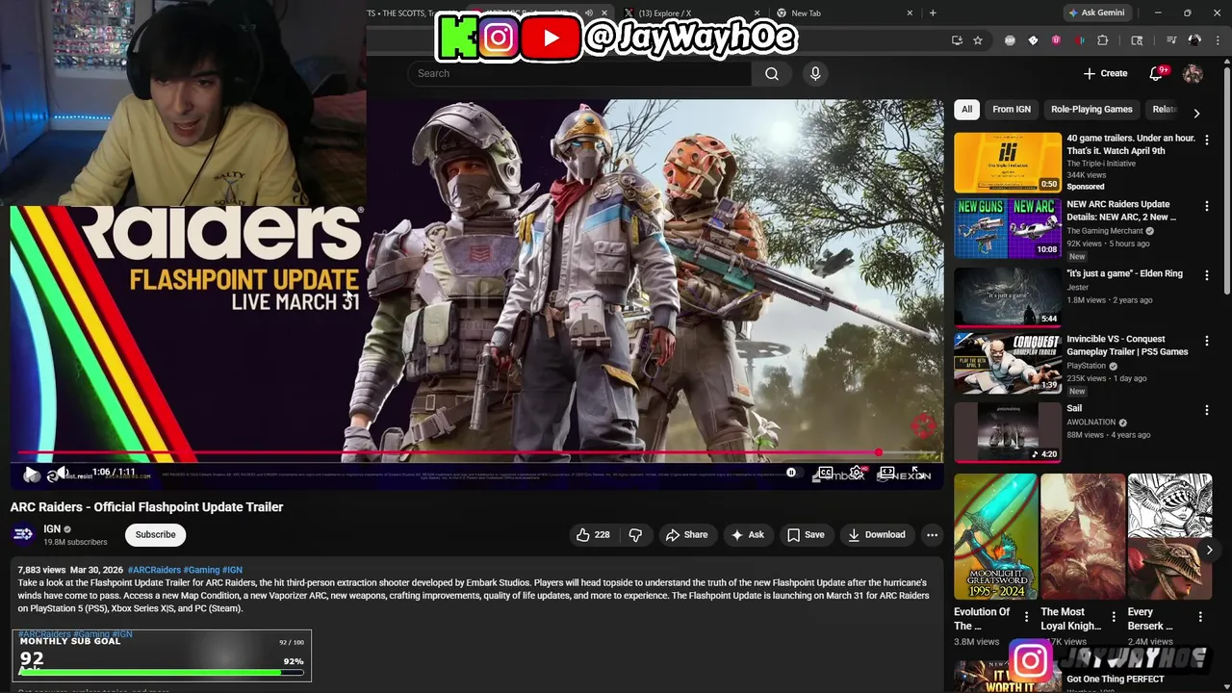This screenshot has height=693, width=1232.
Task: Open the Sail AWOLNATION thumbnail
Action: [x=1008, y=432]
